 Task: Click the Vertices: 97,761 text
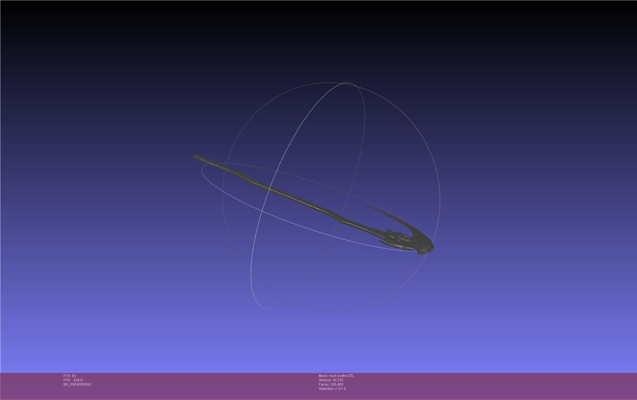click(x=331, y=380)
